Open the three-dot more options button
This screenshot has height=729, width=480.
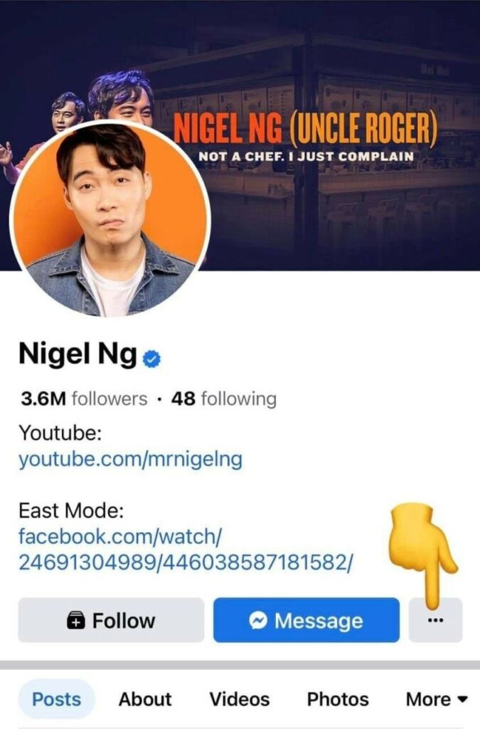(435, 620)
